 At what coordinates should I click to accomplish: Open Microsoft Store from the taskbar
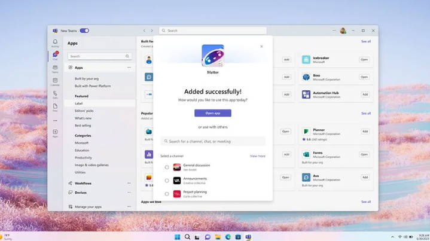[238, 237]
